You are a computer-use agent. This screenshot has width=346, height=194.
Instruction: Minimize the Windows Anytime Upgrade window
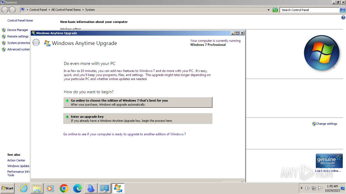click(x=233, y=33)
